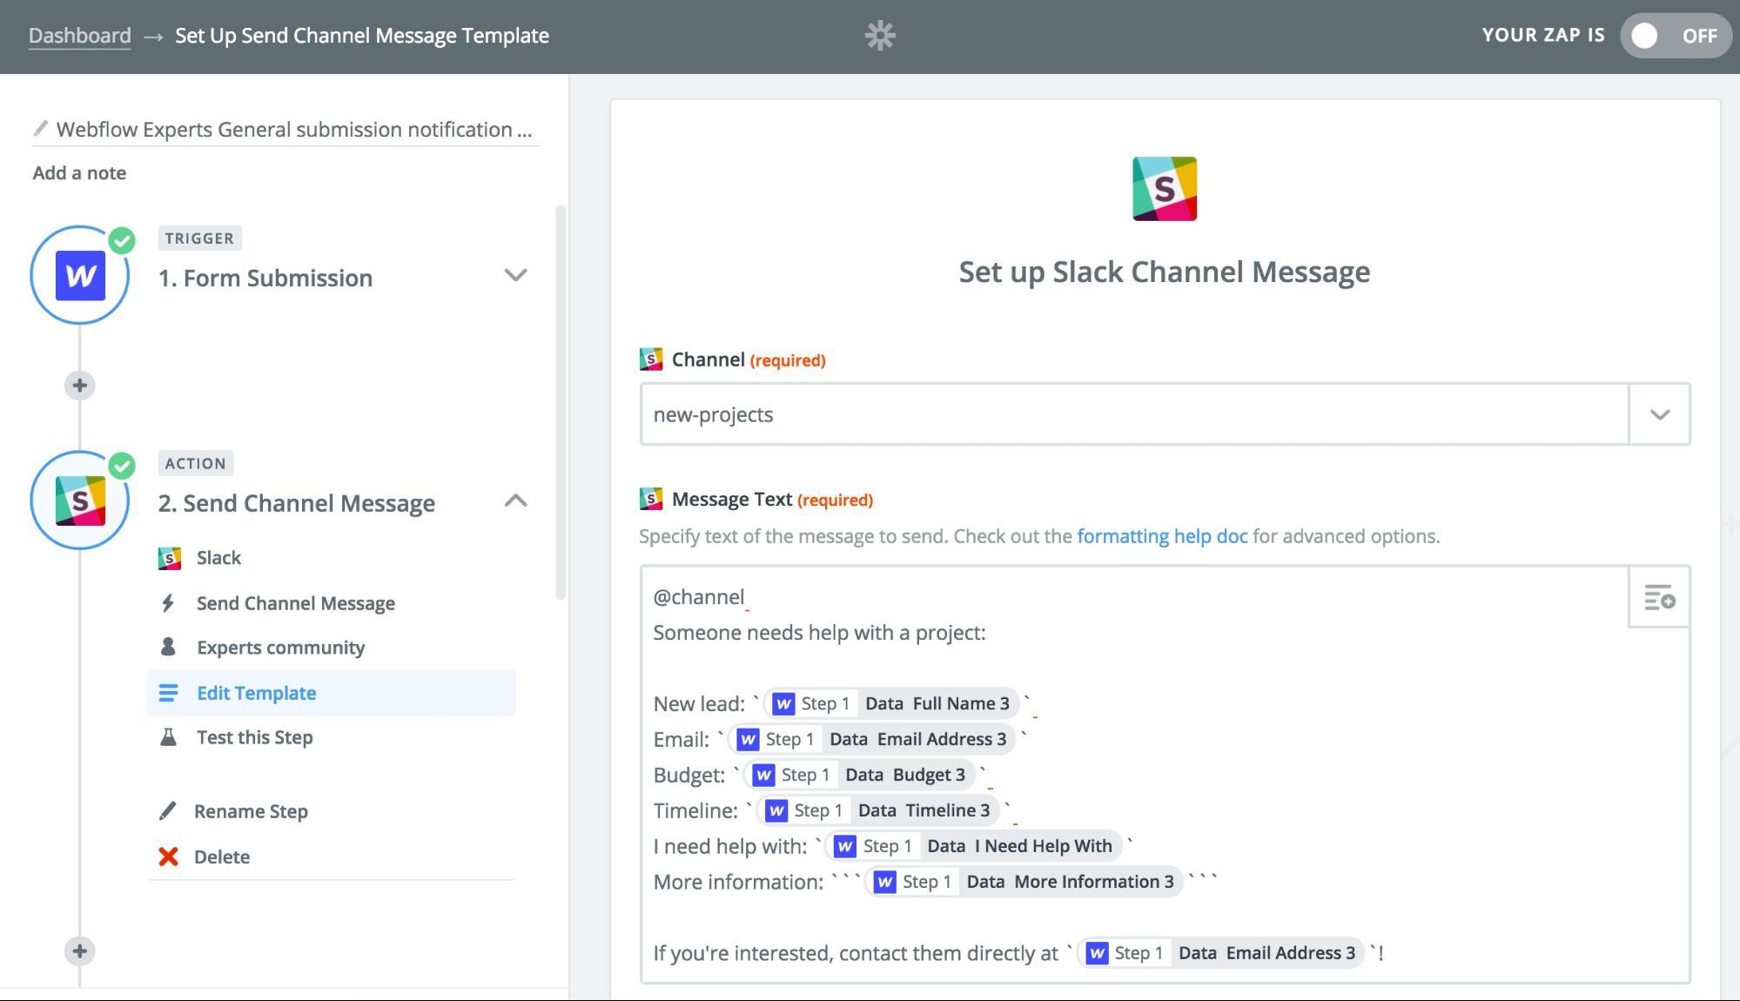Click Rename Step
The width and height of the screenshot is (1740, 1001).
[251, 811]
